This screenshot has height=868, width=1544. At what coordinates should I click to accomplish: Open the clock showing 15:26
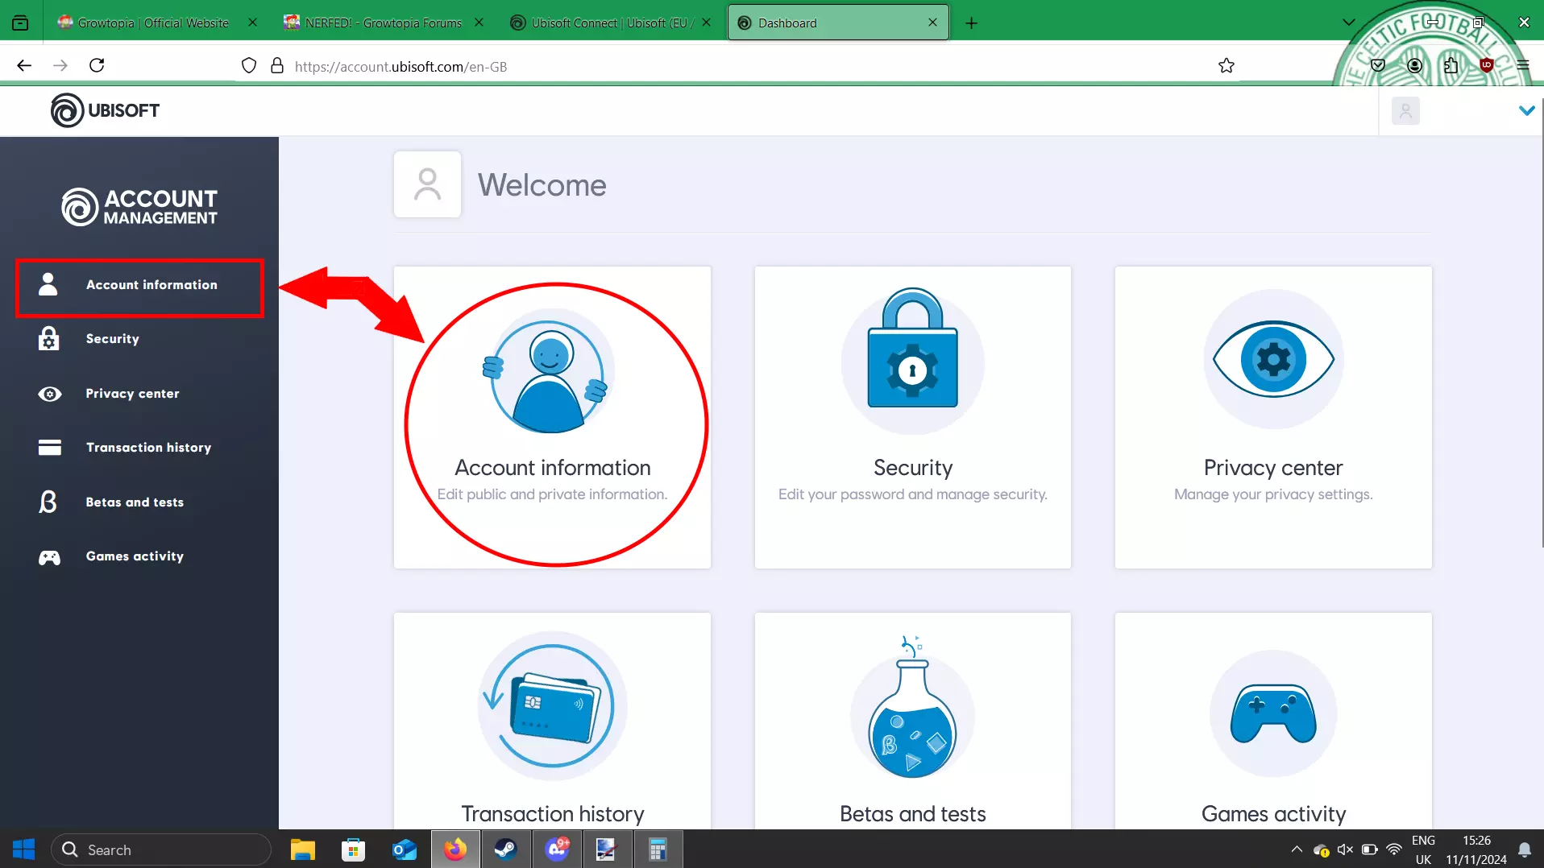1476,849
